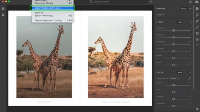Viewport: 200px width, 112px height.
Task: Click the green zoom window button
Action: (9, 1)
